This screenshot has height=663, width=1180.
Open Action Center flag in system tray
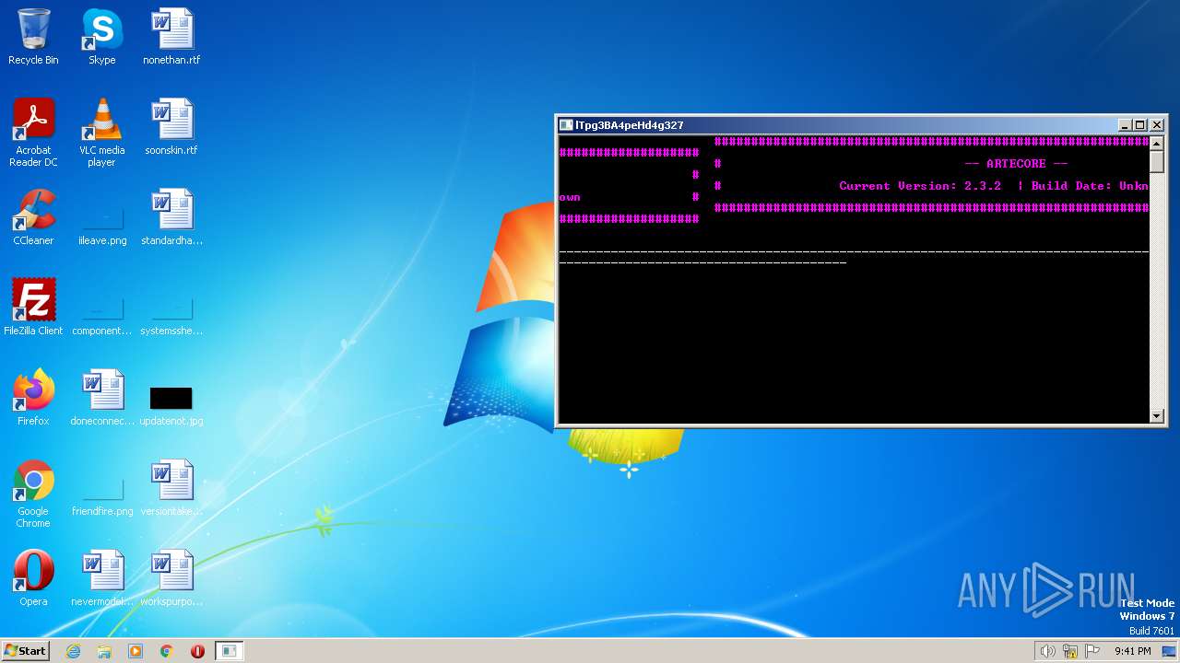[1092, 651]
